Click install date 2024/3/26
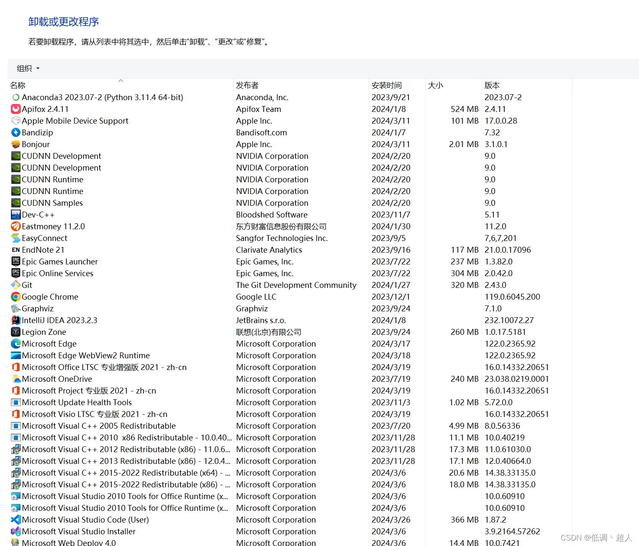 click(x=391, y=520)
